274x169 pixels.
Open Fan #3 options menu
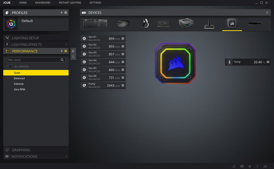click(x=123, y=54)
